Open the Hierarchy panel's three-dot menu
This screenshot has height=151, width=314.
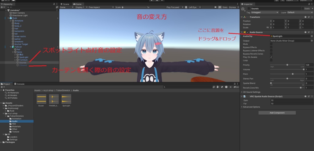(x=57, y=4)
